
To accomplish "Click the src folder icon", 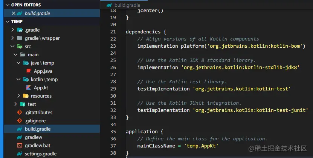I will (20, 47).
